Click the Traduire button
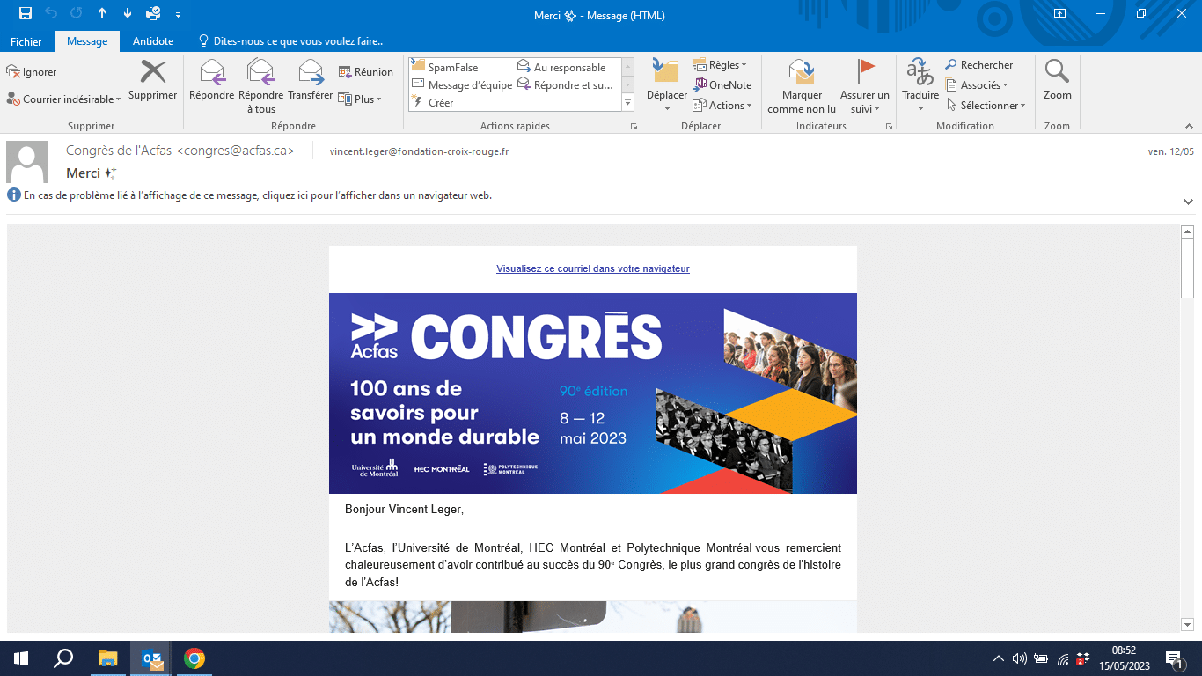 [920, 86]
